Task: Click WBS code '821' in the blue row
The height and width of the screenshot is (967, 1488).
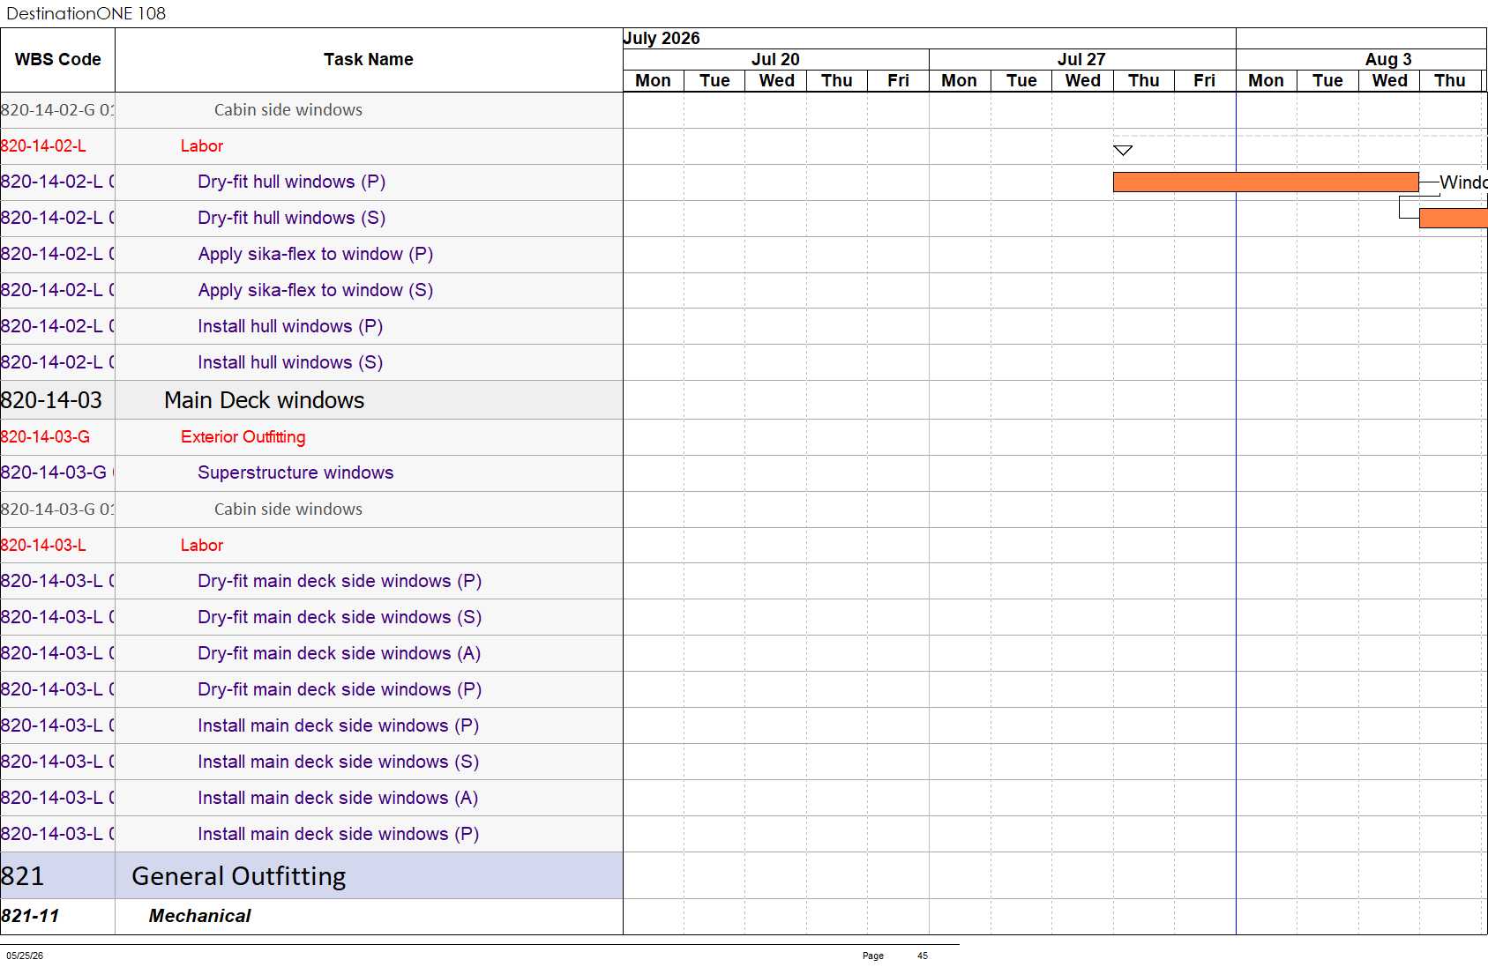Action: pyautogui.click(x=23, y=876)
